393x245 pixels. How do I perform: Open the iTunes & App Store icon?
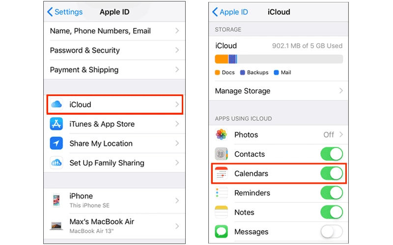56,124
